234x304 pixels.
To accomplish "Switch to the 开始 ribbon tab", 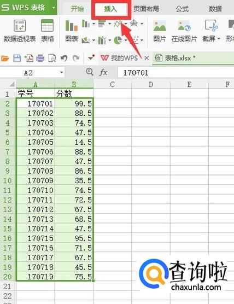I will pyautogui.click(x=77, y=9).
